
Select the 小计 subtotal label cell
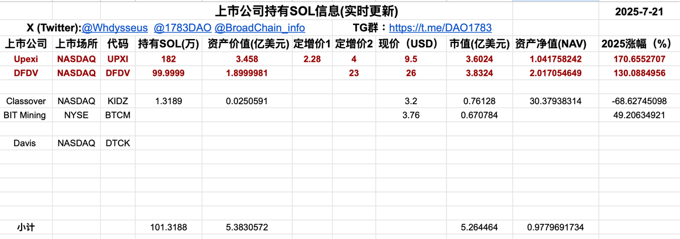point(26,227)
